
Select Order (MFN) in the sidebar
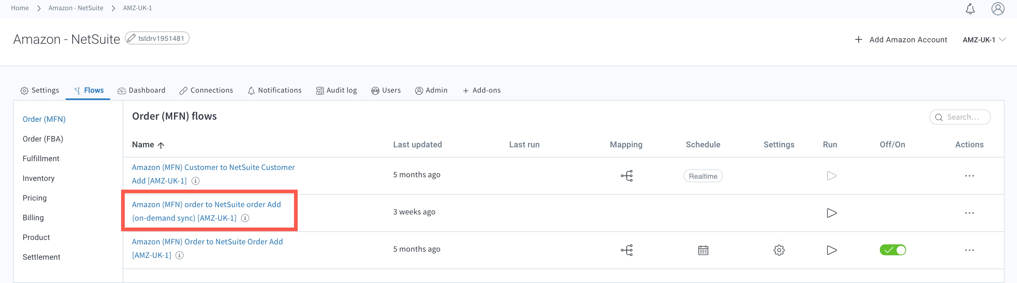[44, 119]
